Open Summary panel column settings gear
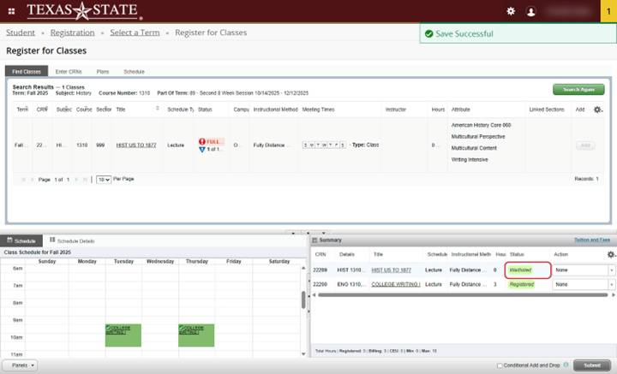 click(610, 254)
